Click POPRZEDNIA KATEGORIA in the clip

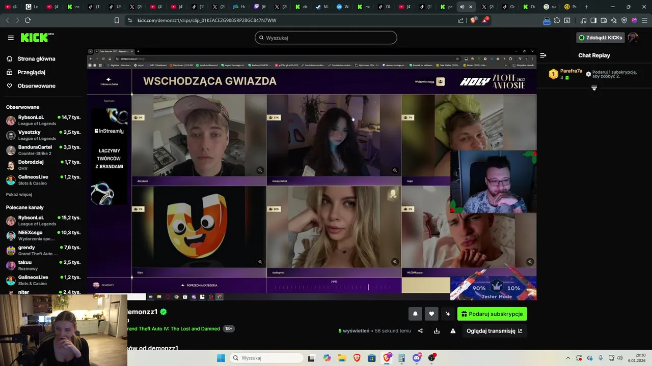click(199, 285)
